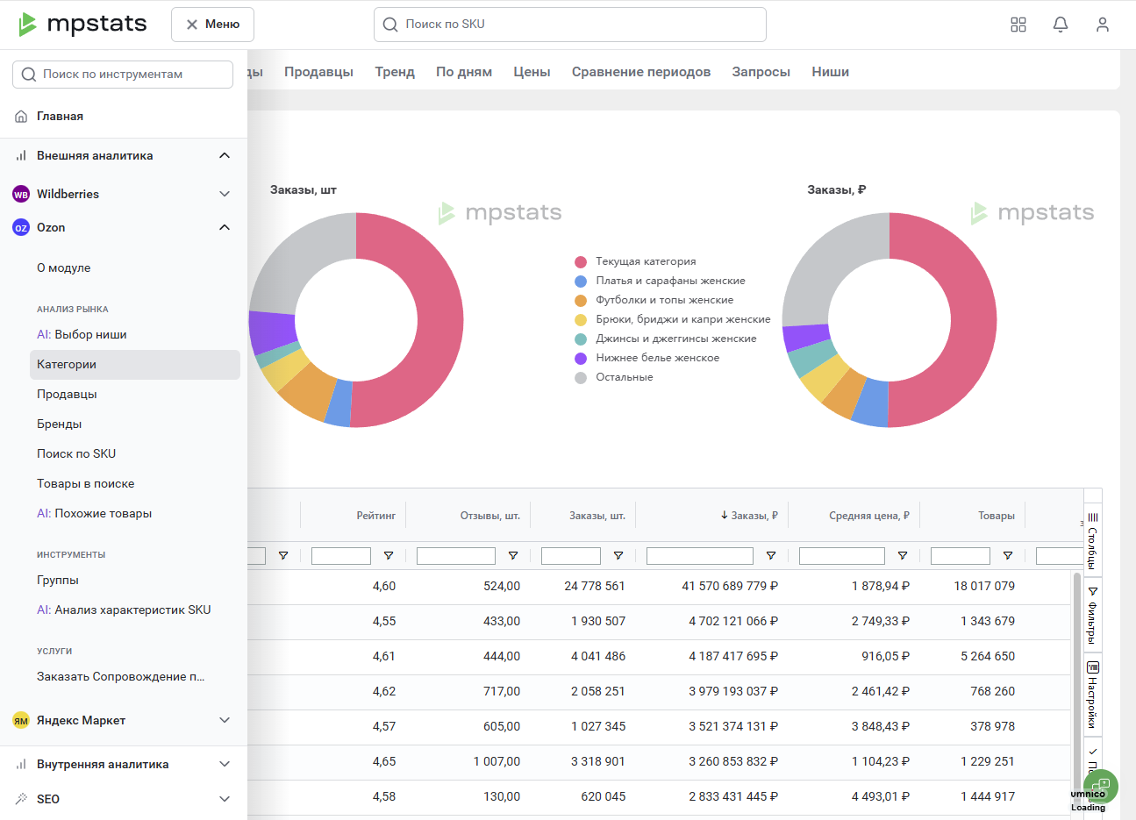
Task: Click the Заказы, ₽ filter input box
Action: (x=700, y=556)
